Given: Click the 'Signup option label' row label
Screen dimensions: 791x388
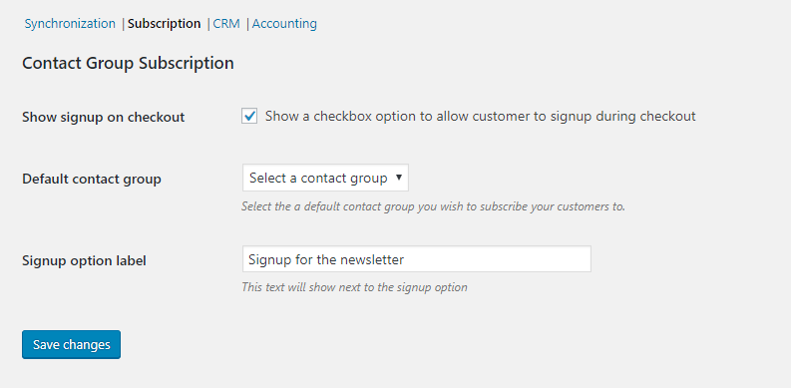Looking at the screenshot, I should pos(84,261).
